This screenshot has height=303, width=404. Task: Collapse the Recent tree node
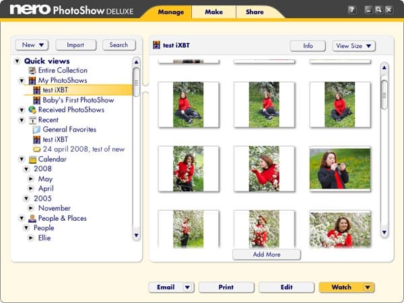(22, 120)
